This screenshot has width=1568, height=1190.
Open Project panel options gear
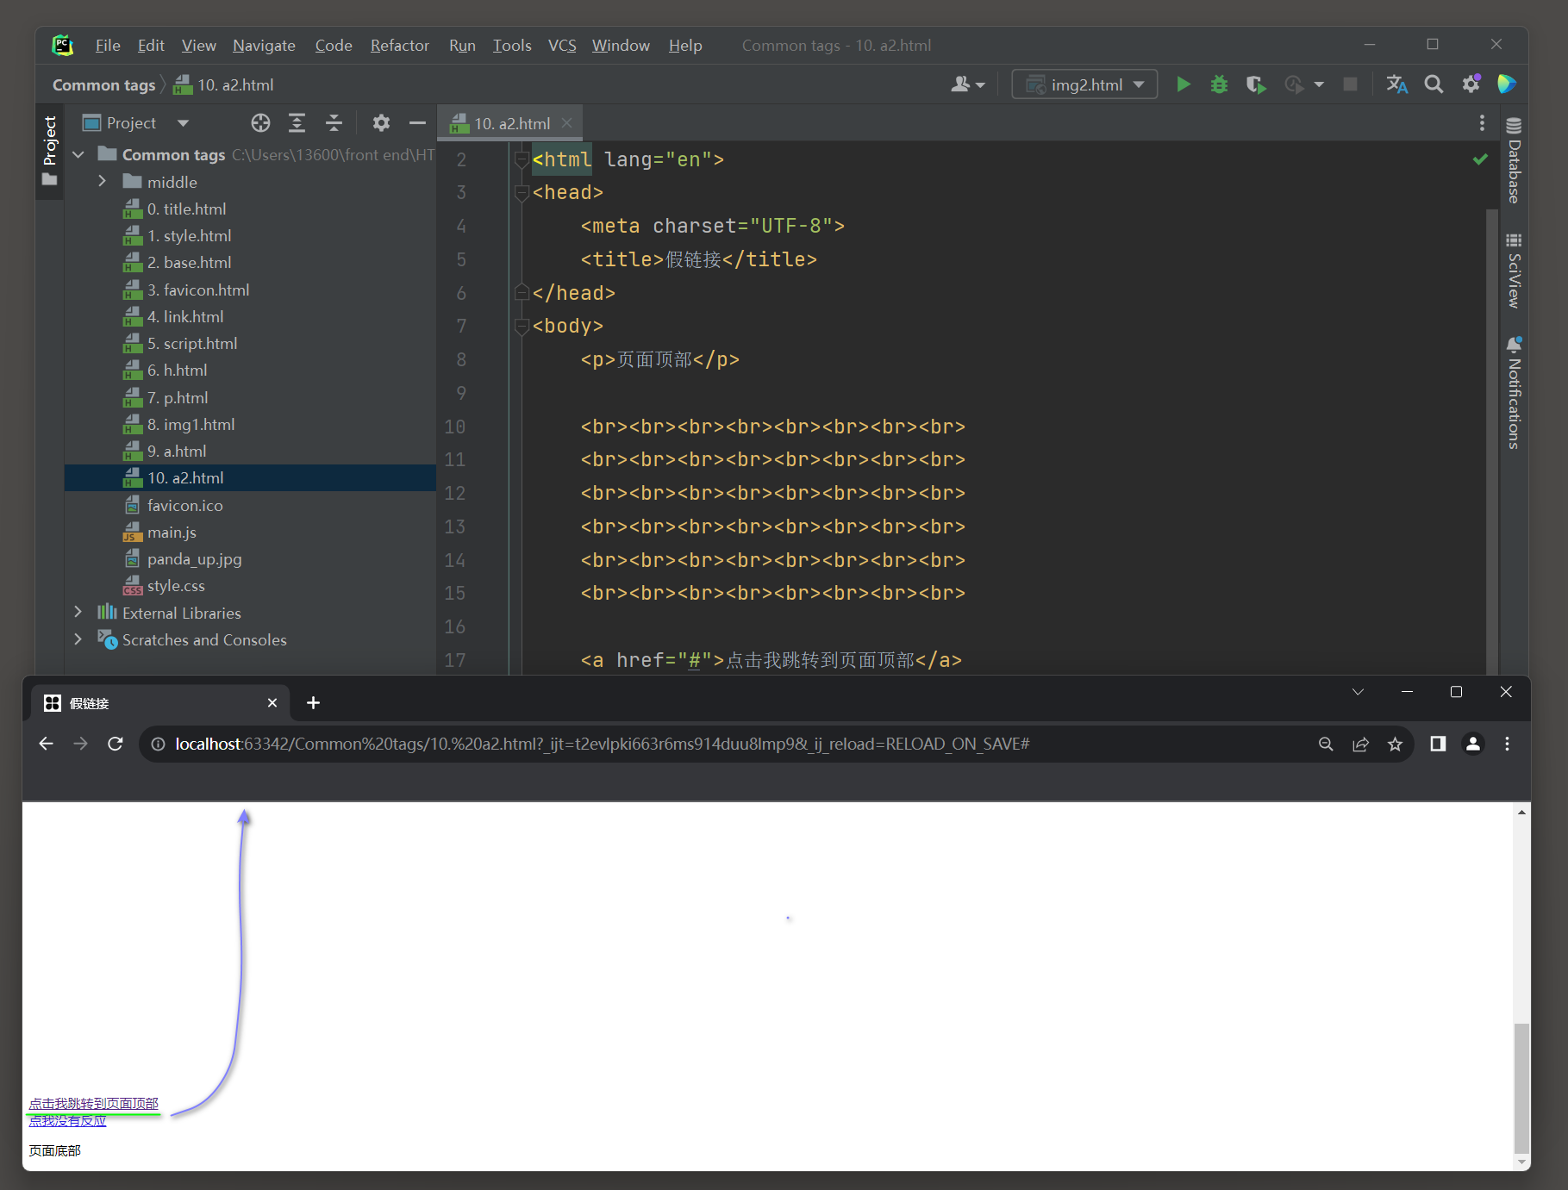381,123
